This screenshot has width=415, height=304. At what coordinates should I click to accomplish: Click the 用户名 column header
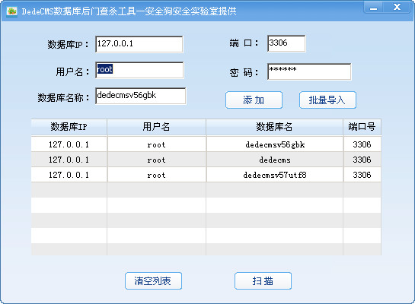[x=156, y=127]
